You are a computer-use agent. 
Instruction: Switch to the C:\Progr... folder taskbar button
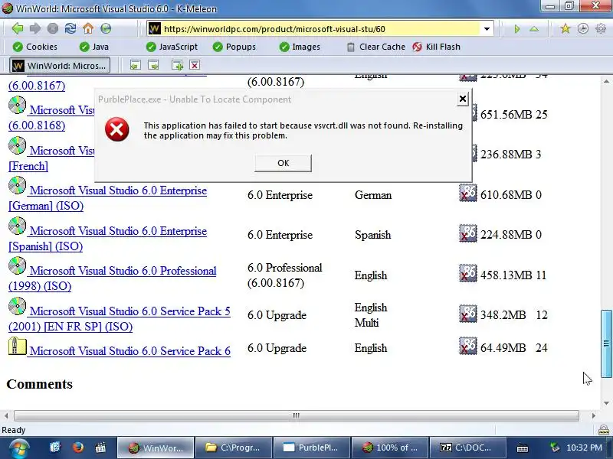(233, 448)
